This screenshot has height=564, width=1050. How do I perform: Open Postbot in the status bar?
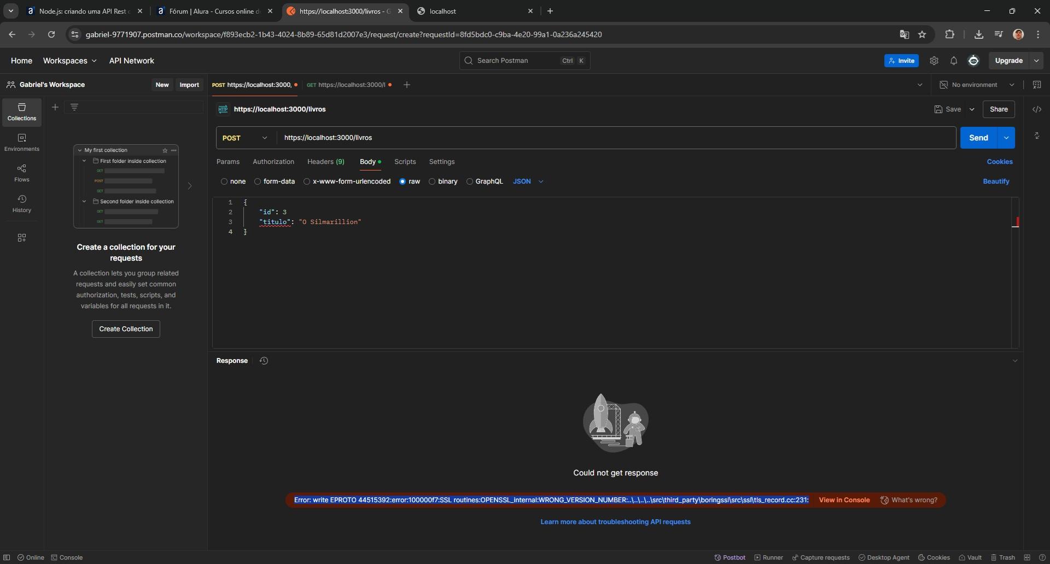click(730, 557)
